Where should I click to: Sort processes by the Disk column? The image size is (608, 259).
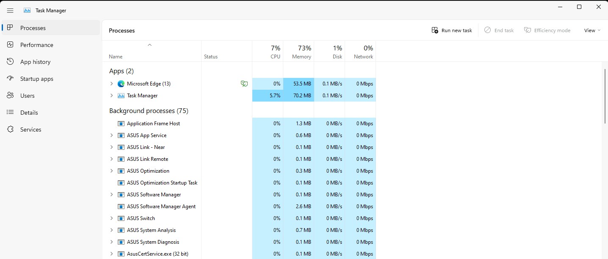[329, 52]
